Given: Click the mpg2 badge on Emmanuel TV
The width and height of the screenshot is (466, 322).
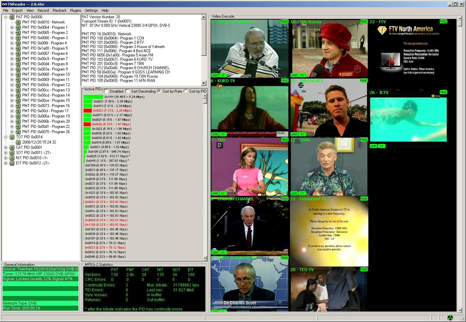Looking at the screenshot, I should tap(364, 199).
